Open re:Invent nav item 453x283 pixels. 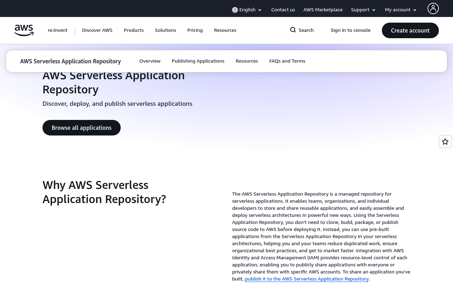58,30
